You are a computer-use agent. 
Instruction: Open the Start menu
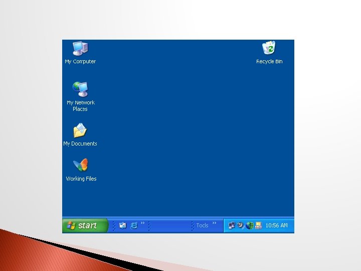click(85, 225)
